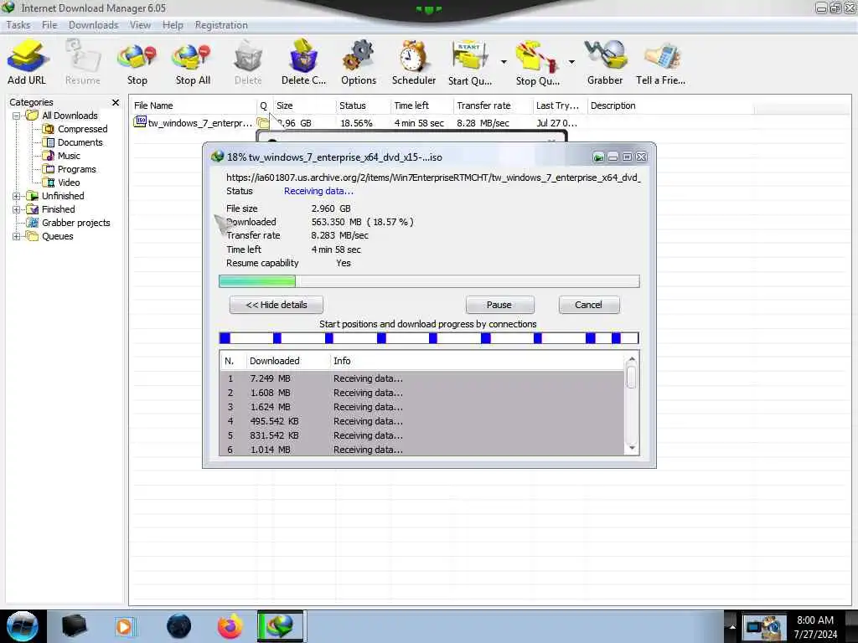This screenshot has height=643, width=858.
Task: Select the Compressed category
Action: (x=75, y=129)
